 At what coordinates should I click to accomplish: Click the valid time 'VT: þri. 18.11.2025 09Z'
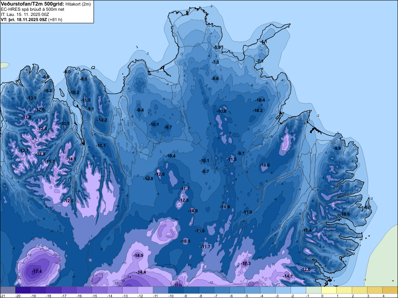[x=24, y=20]
